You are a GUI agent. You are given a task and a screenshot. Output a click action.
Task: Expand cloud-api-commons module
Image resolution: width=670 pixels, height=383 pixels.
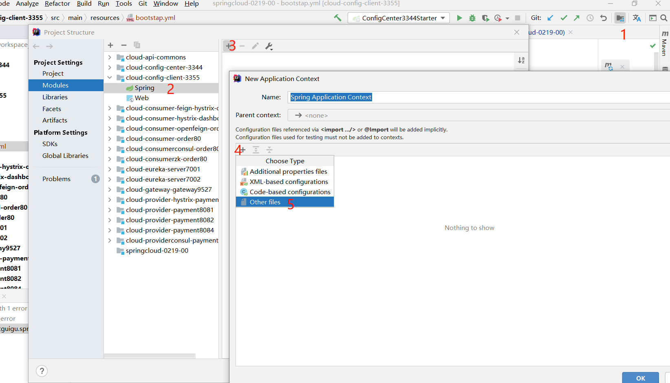[x=110, y=57]
